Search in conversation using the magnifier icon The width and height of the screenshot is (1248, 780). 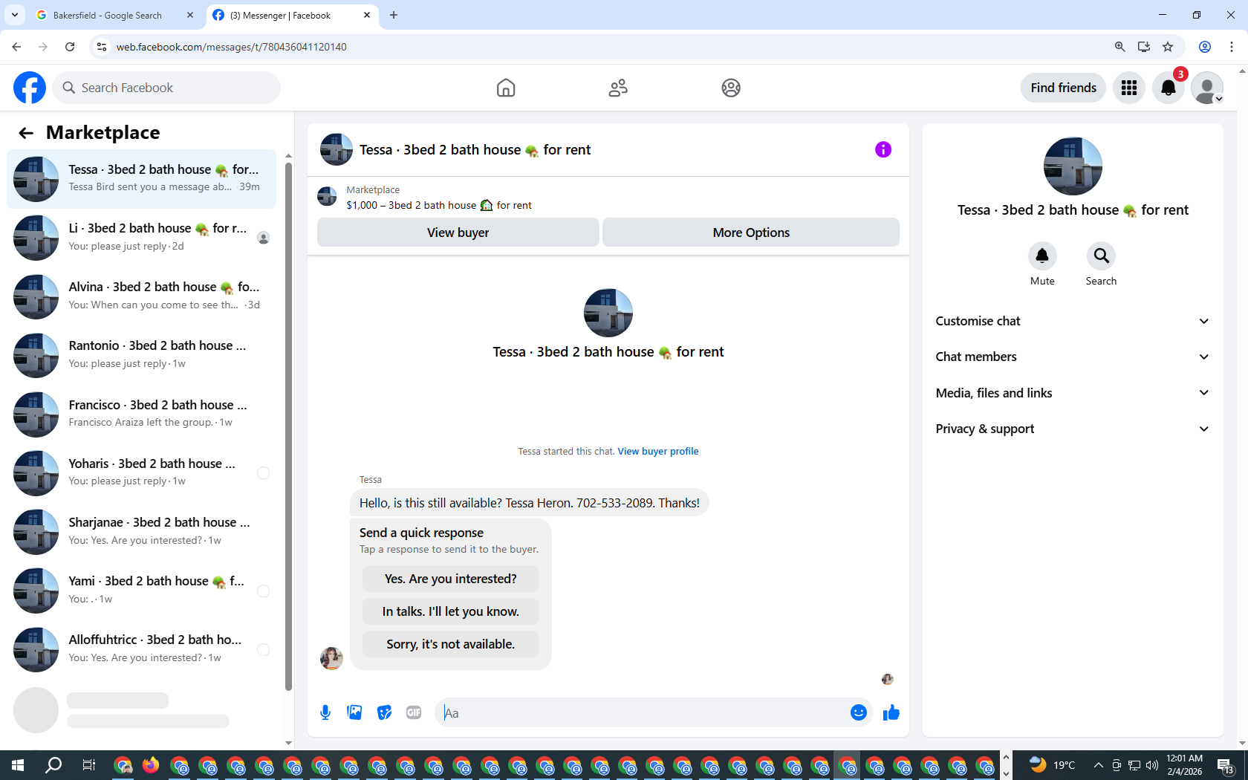point(1101,256)
